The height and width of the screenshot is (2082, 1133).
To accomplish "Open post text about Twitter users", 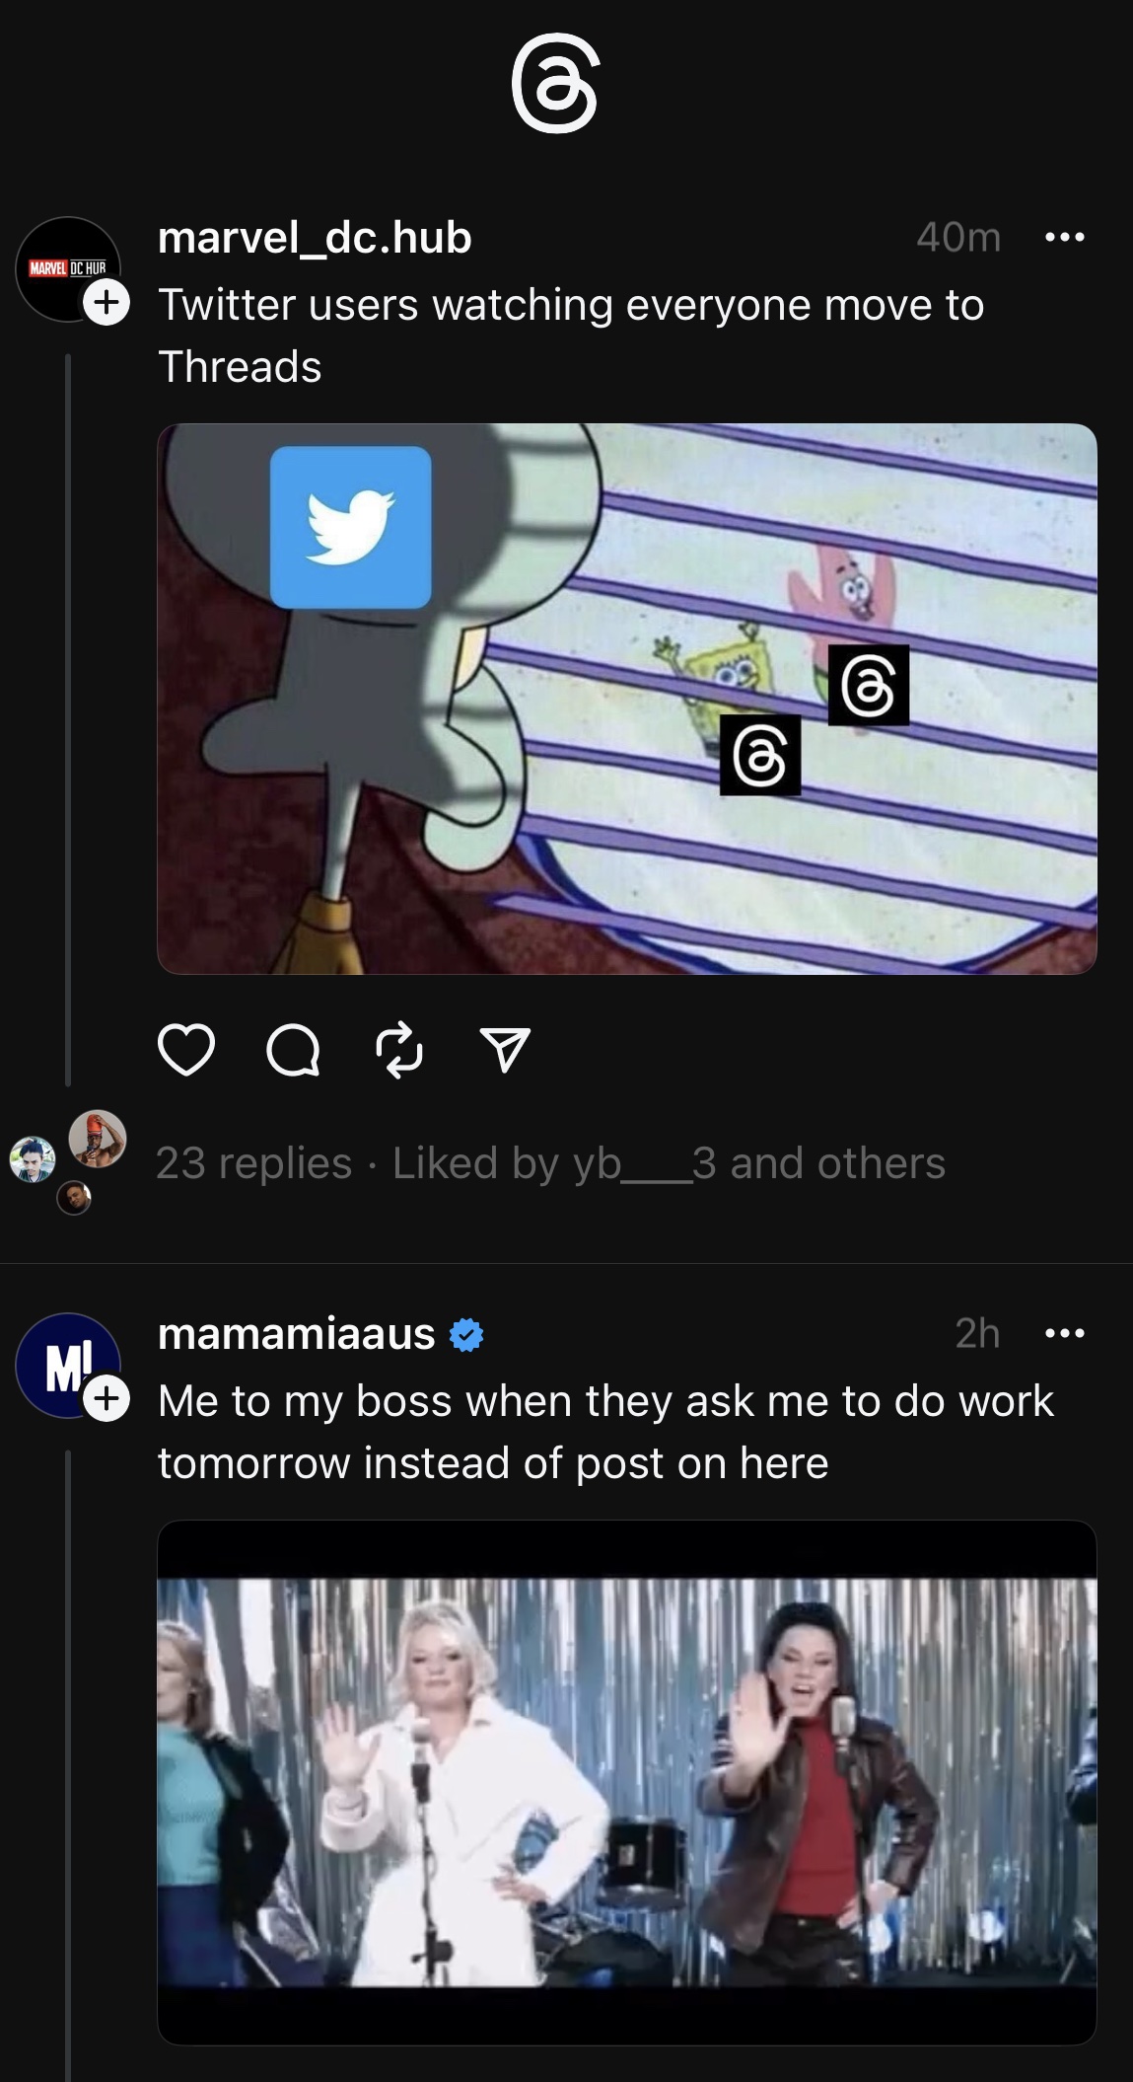I will tap(571, 335).
